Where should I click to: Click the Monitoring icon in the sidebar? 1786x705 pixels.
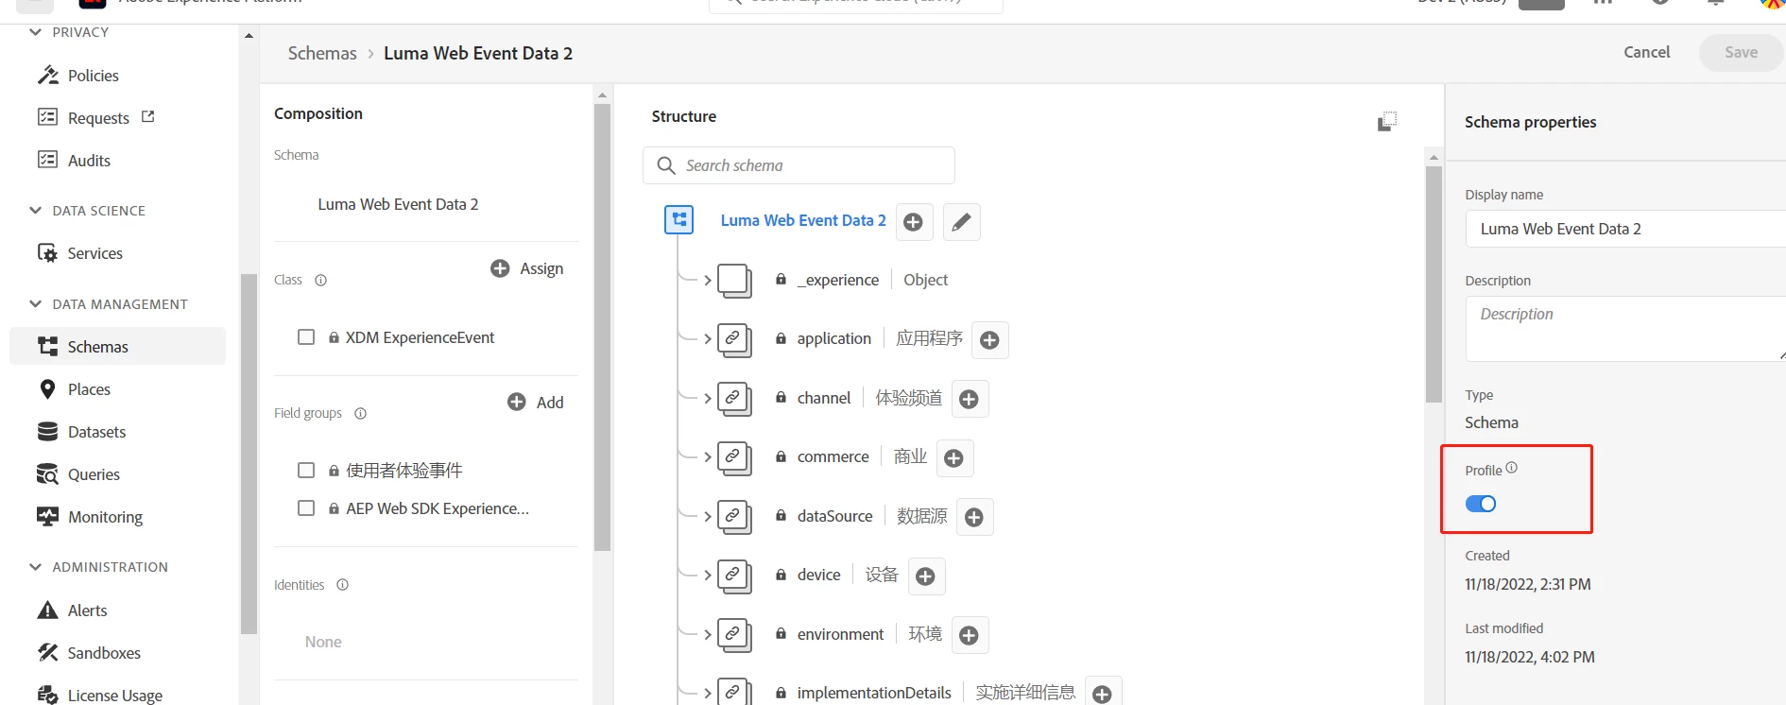click(x=47, y=517)
